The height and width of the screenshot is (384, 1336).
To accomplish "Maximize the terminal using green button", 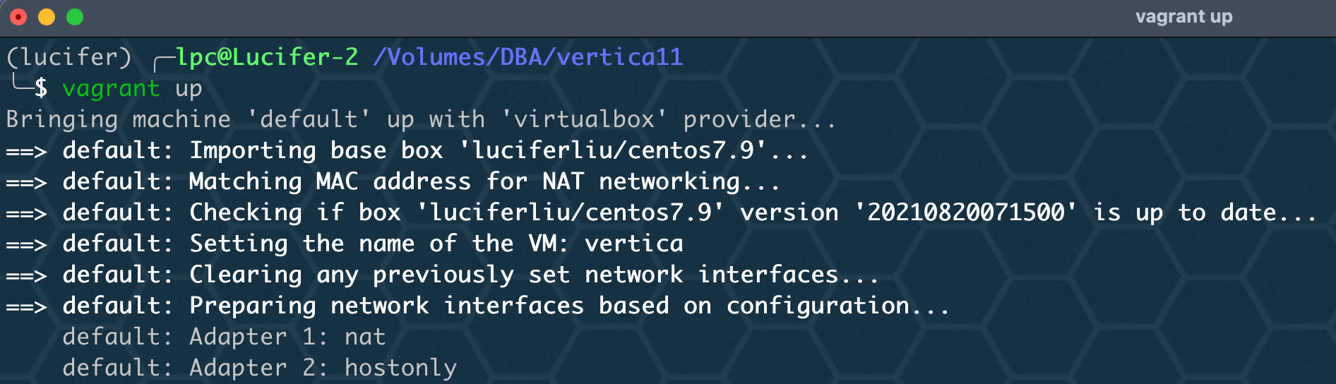I will point(75,17).
